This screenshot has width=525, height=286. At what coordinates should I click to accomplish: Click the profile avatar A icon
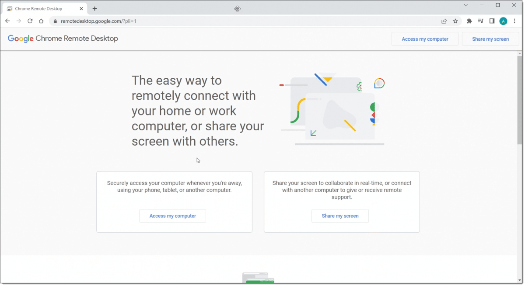(503, 21)
